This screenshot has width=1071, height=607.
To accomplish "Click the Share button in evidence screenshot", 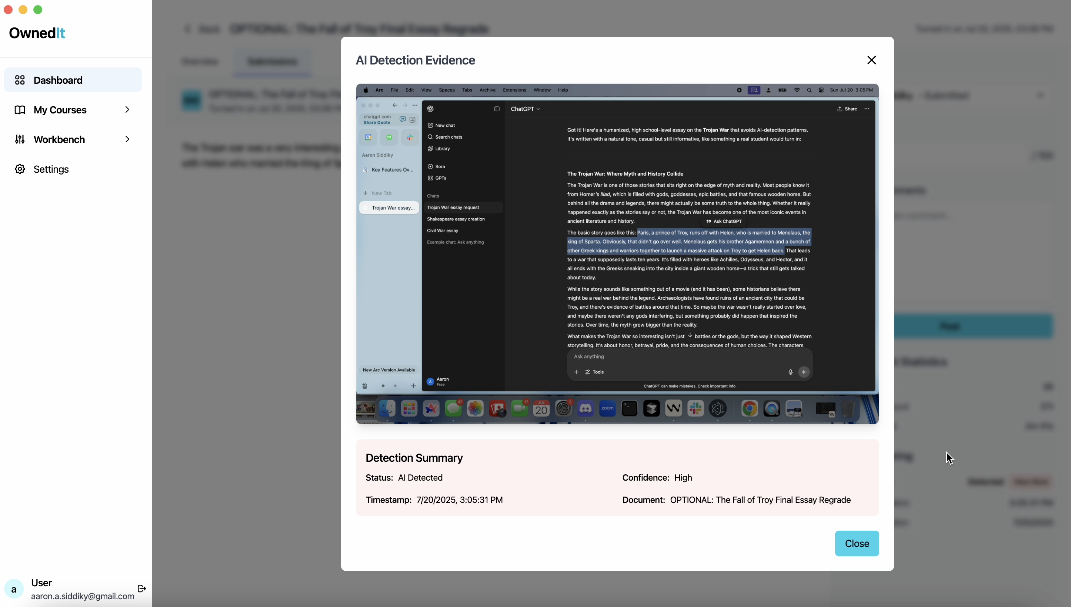I will click(847, 109).
